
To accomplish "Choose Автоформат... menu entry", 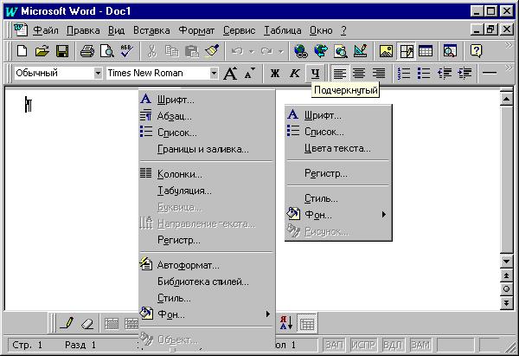I will click(207, 265).
